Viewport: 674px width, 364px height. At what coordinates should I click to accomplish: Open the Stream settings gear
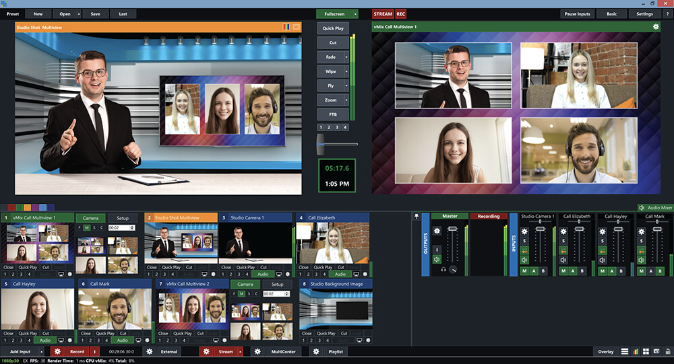click(x=207, y=352)
